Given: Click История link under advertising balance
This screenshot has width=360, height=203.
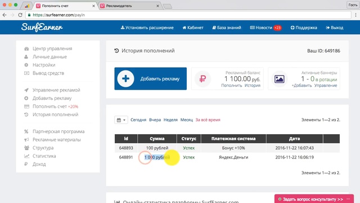Looking at the screenshot, I should tap(253, 85).
